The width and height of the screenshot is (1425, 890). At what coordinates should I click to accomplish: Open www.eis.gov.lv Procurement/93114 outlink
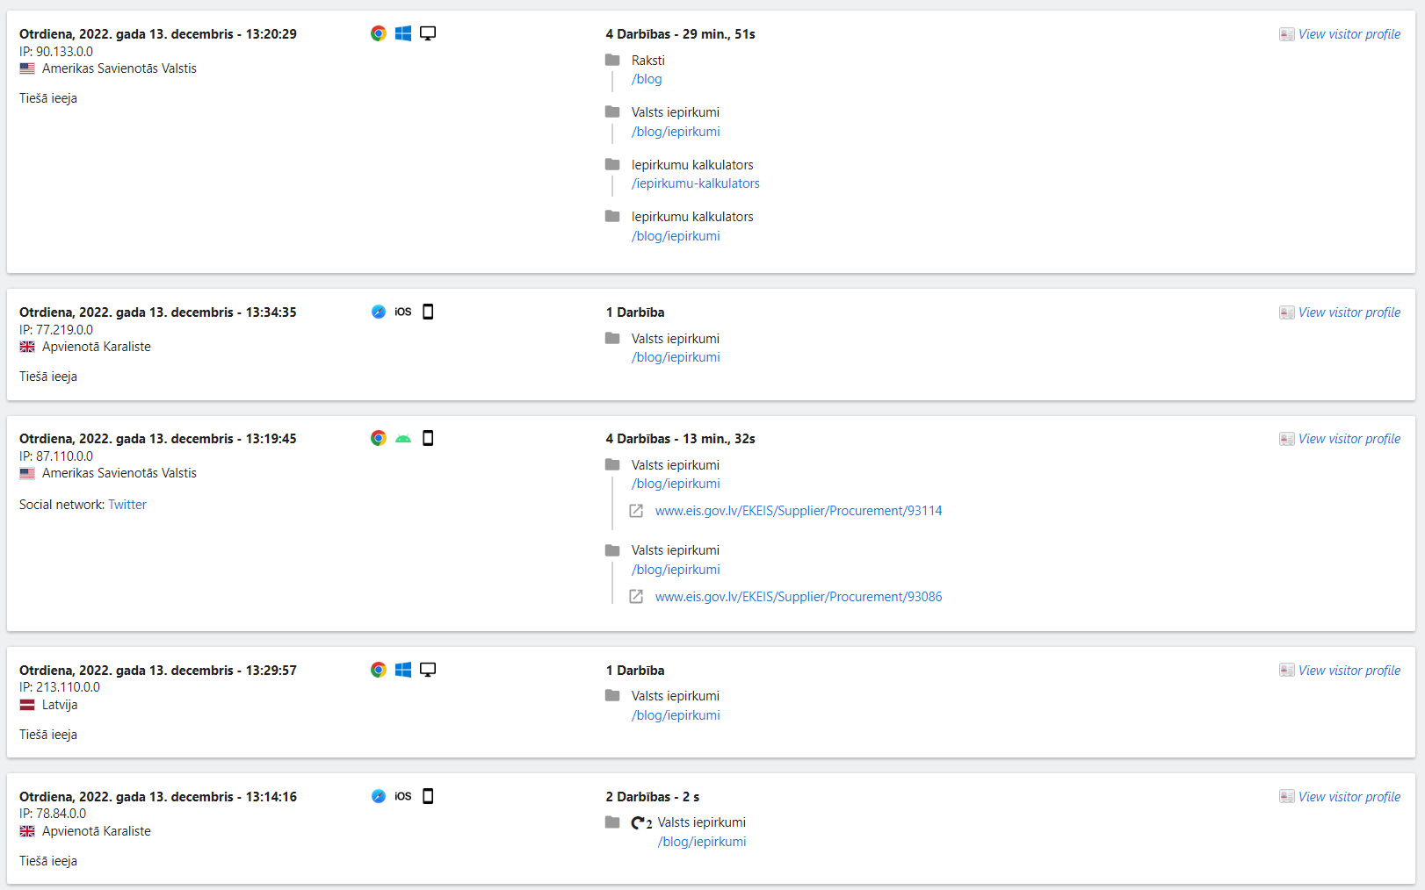799,511
